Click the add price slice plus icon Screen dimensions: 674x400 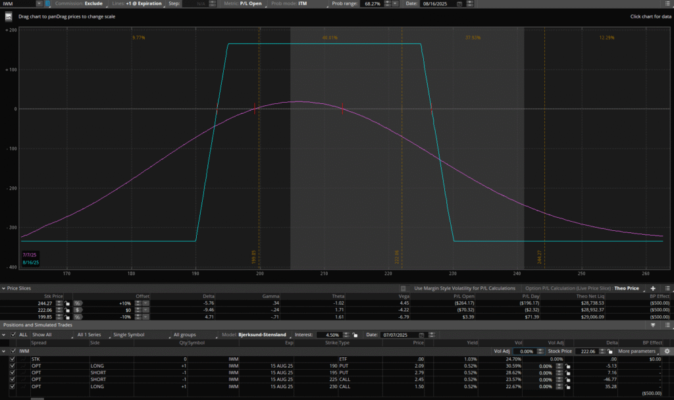coord(653,288)
